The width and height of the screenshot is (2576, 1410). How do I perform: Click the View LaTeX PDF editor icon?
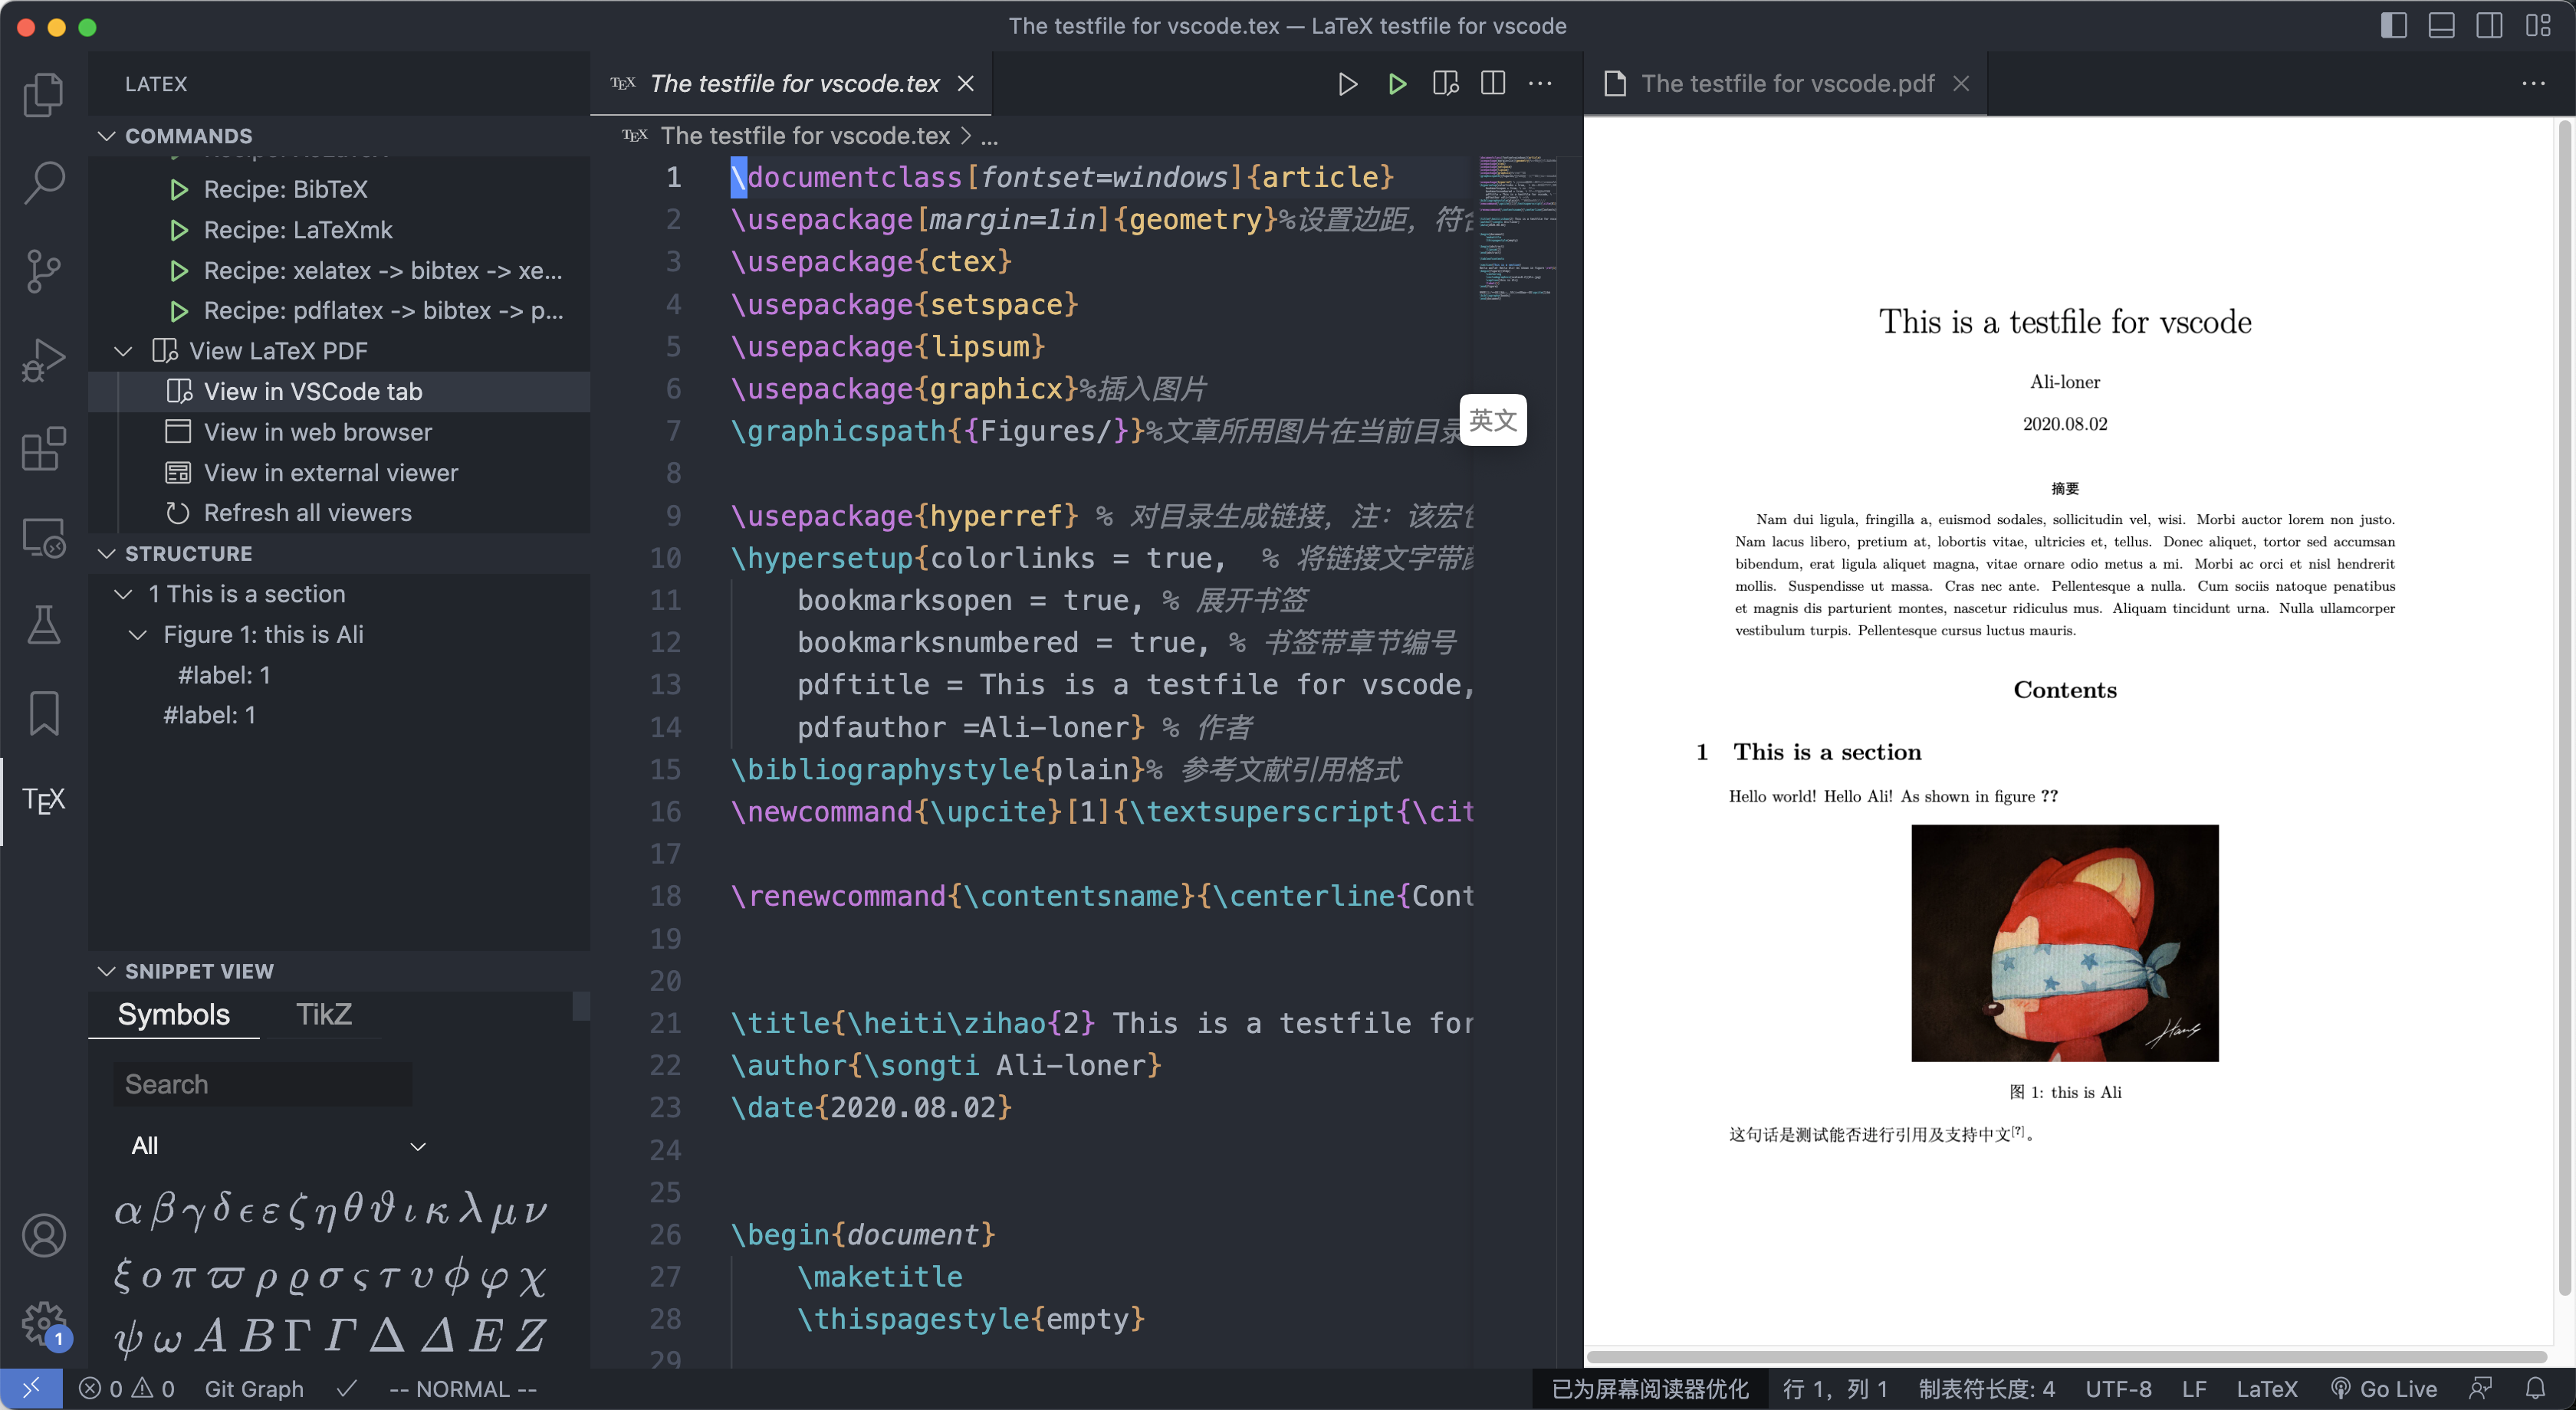pyautogui.click(x=1445, y=84)
